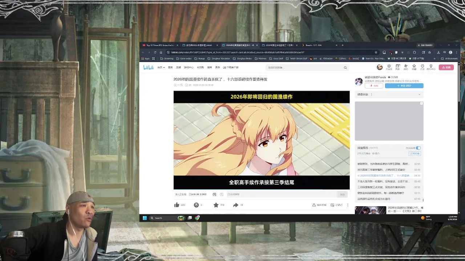The image size is (465, 261).
Task: Reload the page in Chrome
Action: coord(155,52)
